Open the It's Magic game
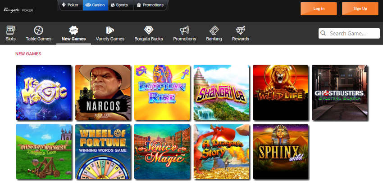Viewport: 383px width, 193px height. [x=44, y=92]
